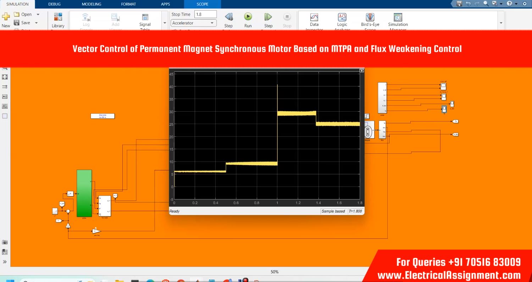Open the Data Inspector
The width and height of the screenshot is (532, 282).
(314, 18)
